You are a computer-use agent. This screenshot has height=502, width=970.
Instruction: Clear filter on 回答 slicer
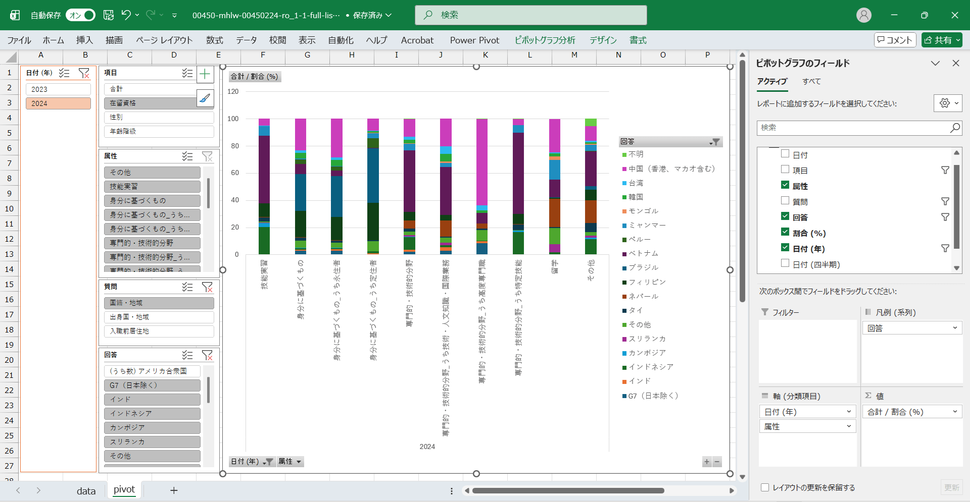[207, 355]
